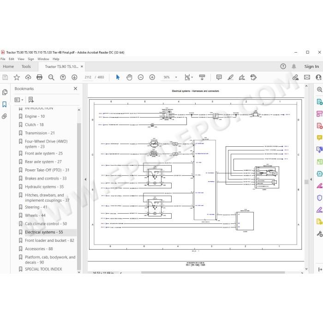Open the View menu
Viewport: 323px width, 323px height.
(21, 59)
